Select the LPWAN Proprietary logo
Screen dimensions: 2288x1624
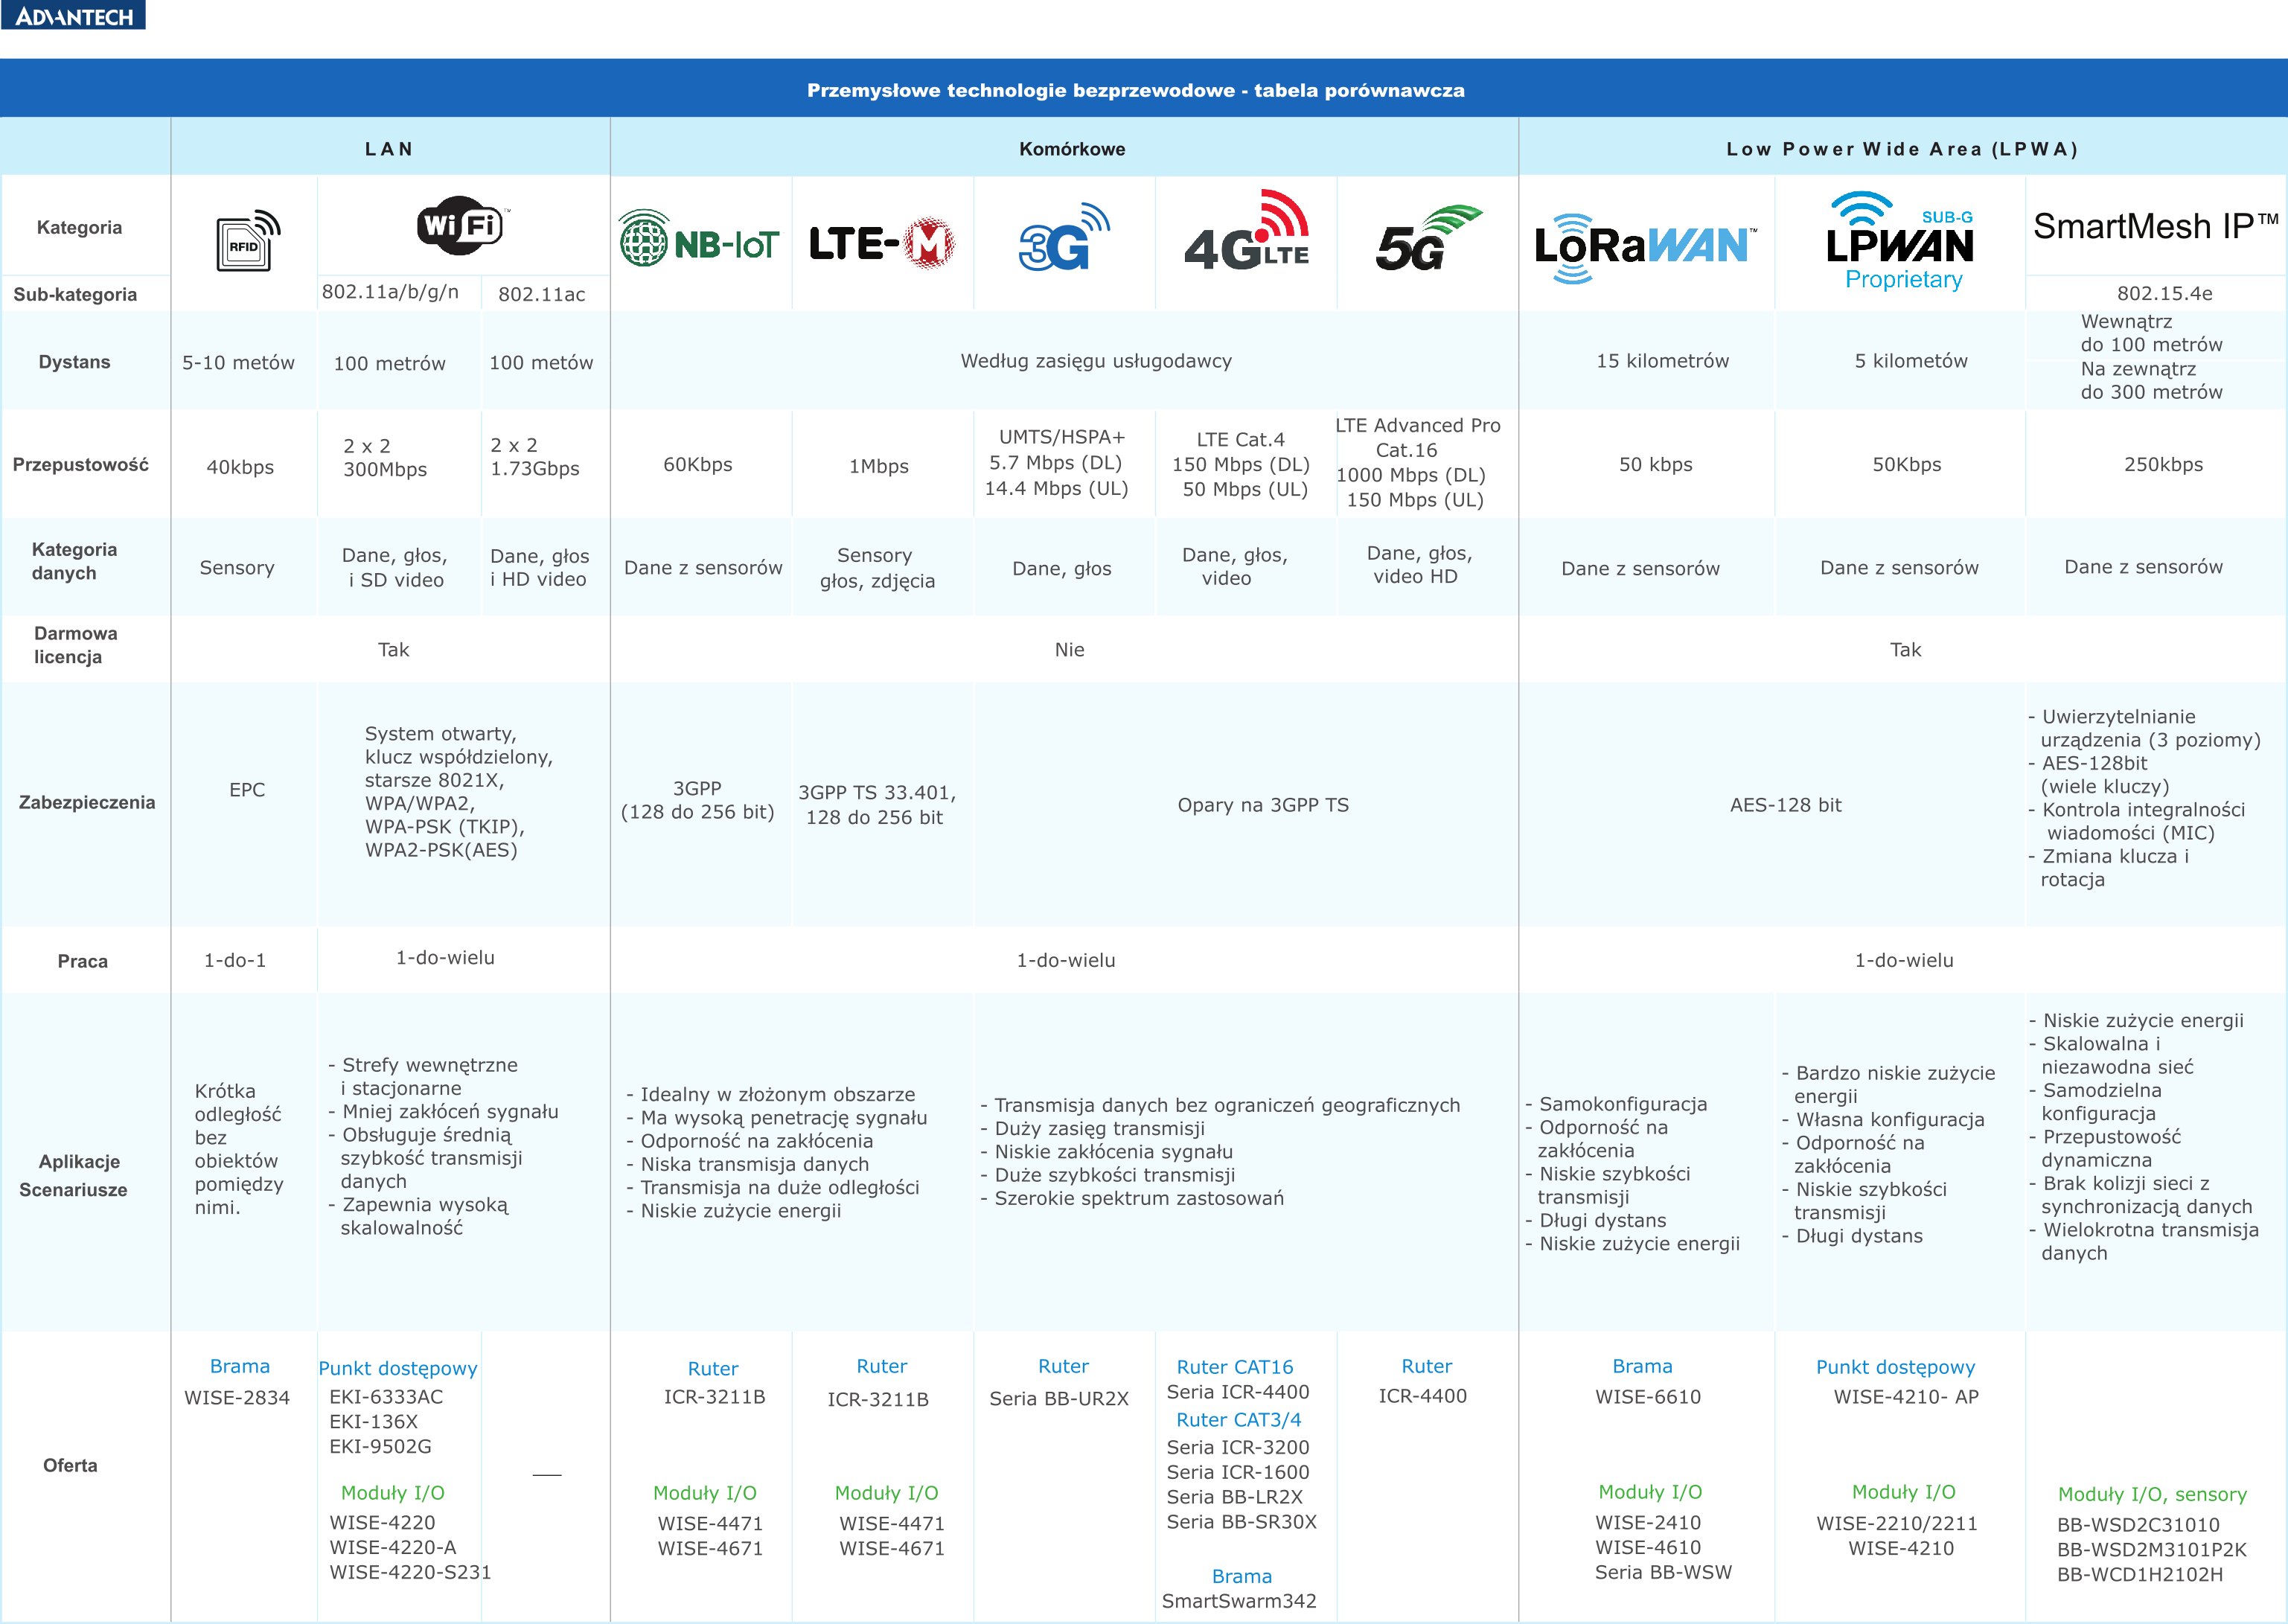[1900, 241]
